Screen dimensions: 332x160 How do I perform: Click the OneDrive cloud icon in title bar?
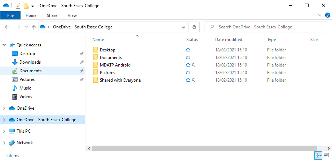click(6, 5)
